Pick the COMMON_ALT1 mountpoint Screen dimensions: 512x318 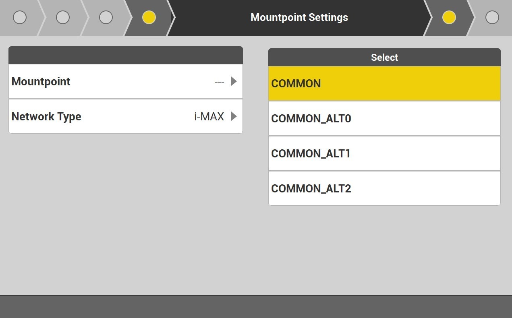pyautogui.click(x=384, y=153)
